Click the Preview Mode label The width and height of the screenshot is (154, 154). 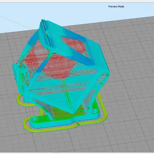(116, 7)
